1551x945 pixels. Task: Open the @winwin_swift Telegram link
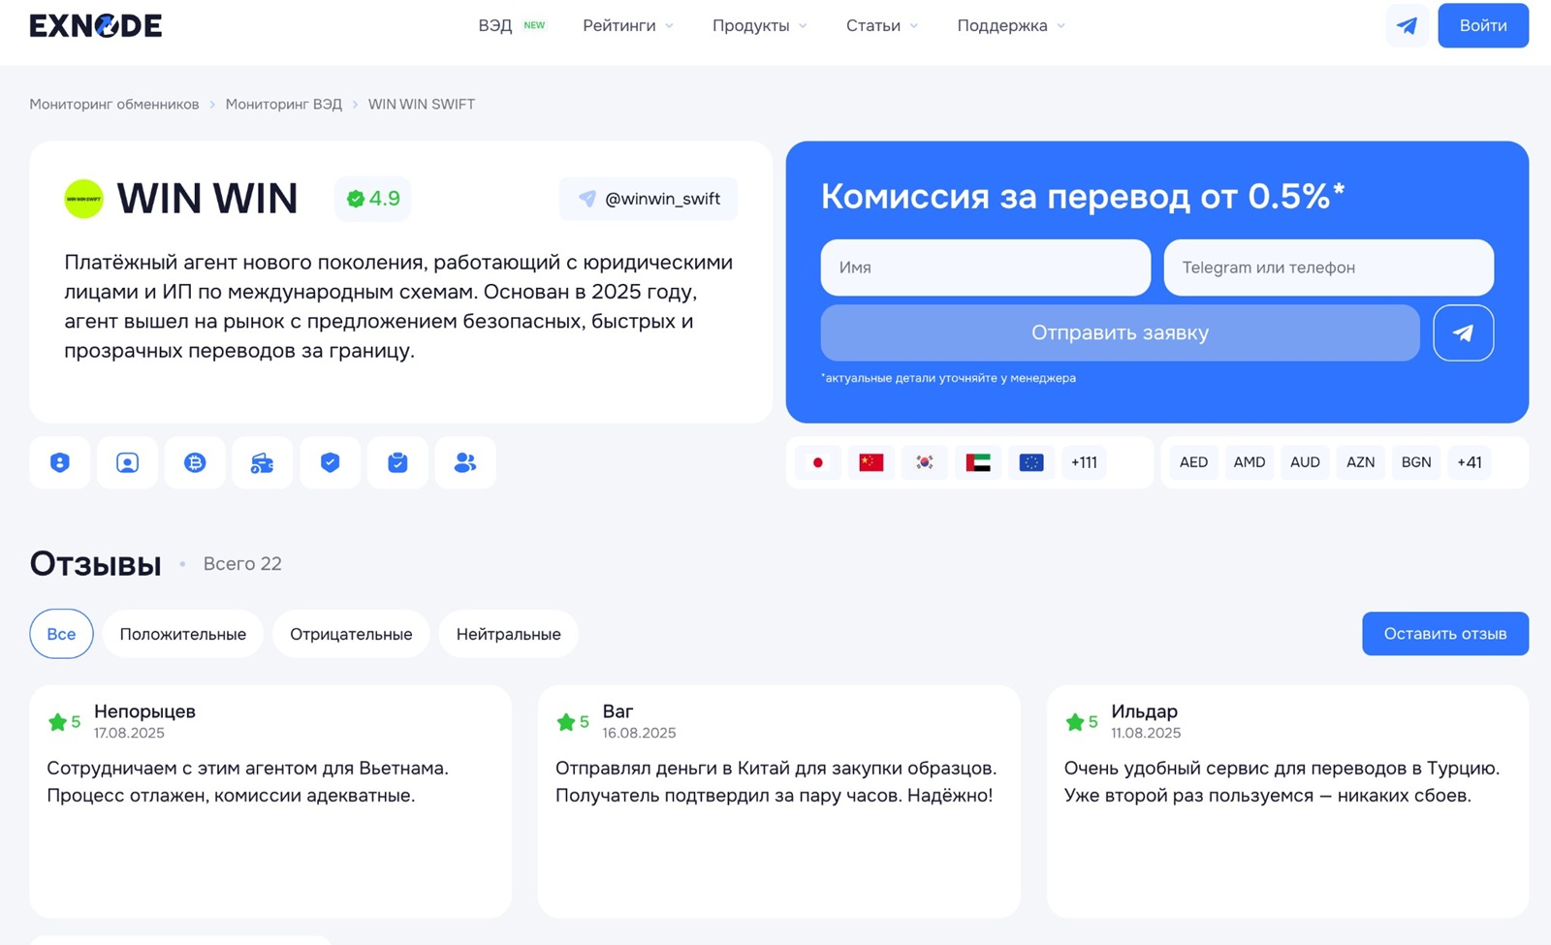[x=649, y=199]
